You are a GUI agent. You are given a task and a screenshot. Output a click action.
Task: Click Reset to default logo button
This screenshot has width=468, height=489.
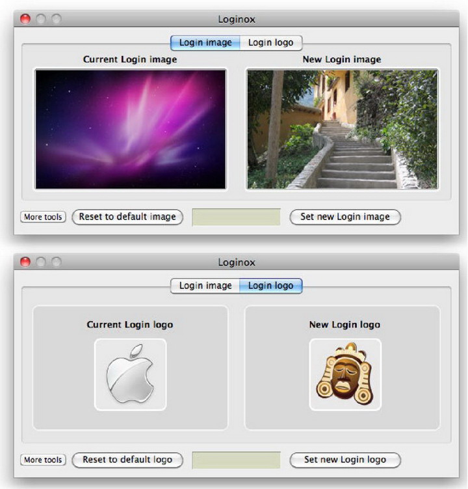[x=127, y=460]
